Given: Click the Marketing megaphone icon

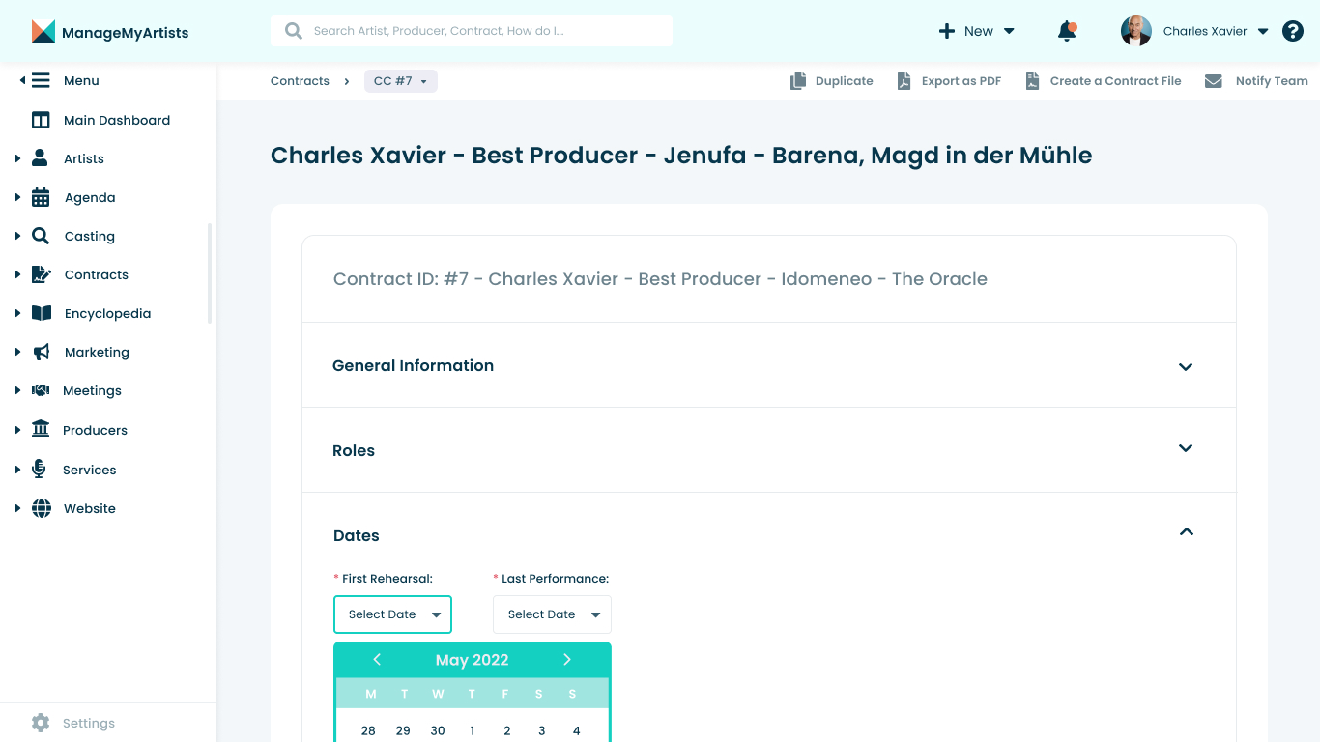Looking at the screenshot, I should click(x=41, y=353).
